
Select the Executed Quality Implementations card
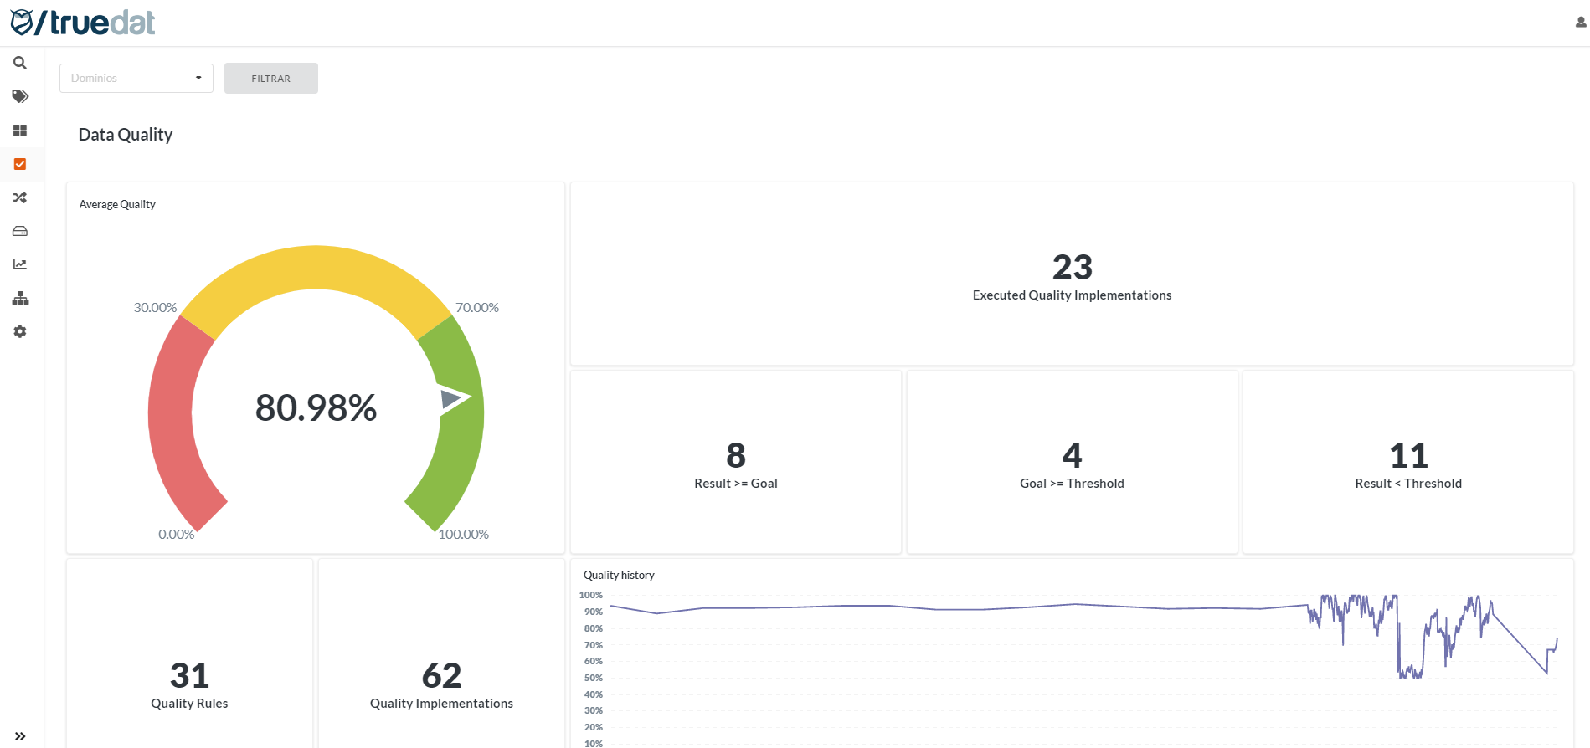click(1072, 274)
